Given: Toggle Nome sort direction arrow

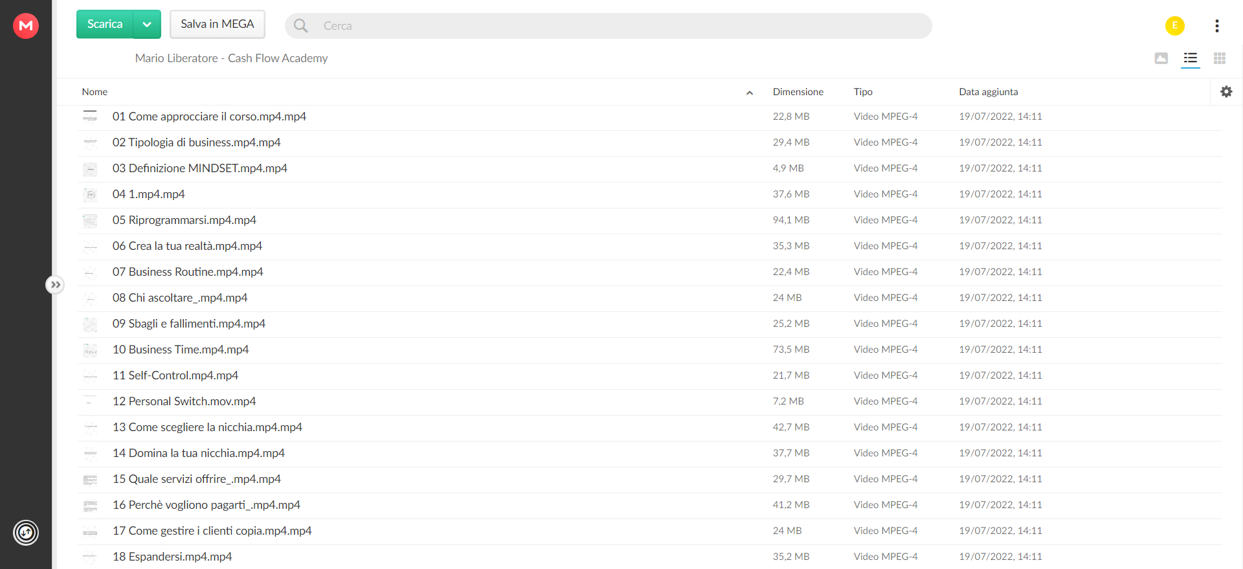Looking at the screenshot, I should (x=750, y=93).
